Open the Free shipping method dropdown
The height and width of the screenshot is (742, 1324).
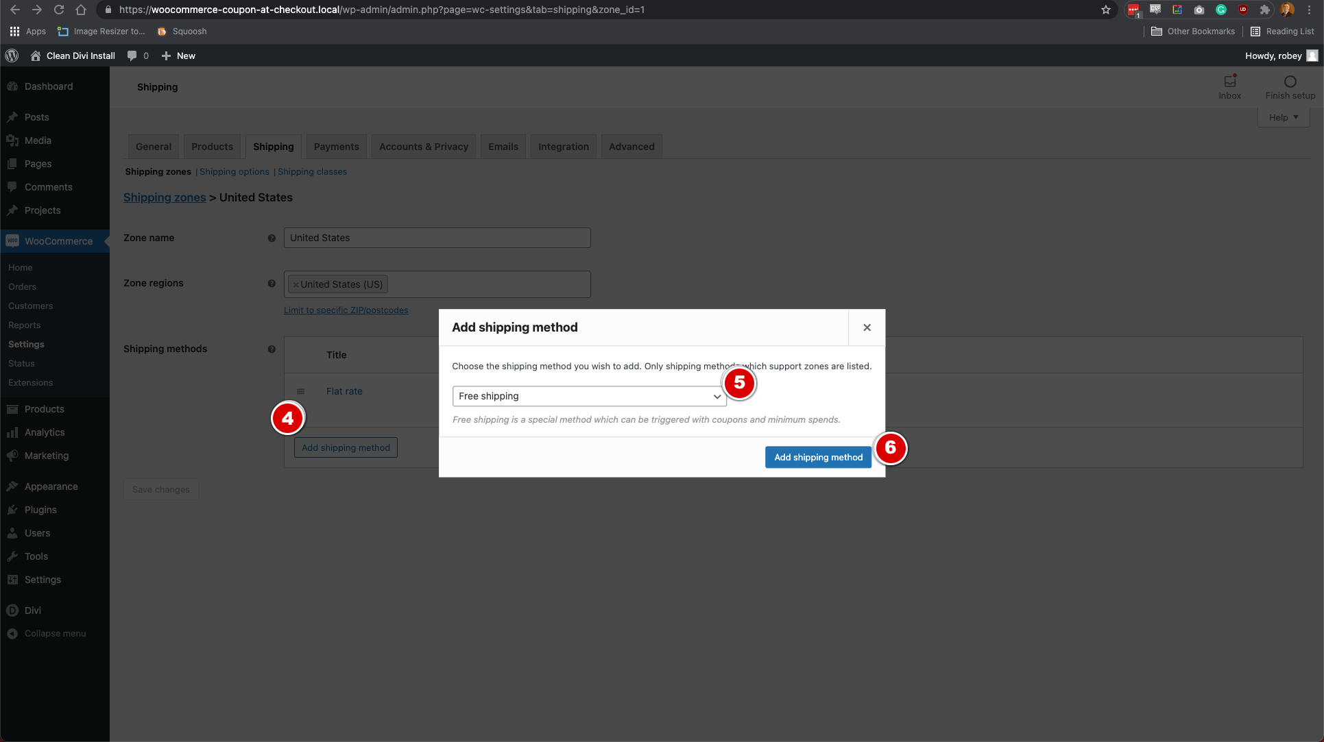point(589,396)
